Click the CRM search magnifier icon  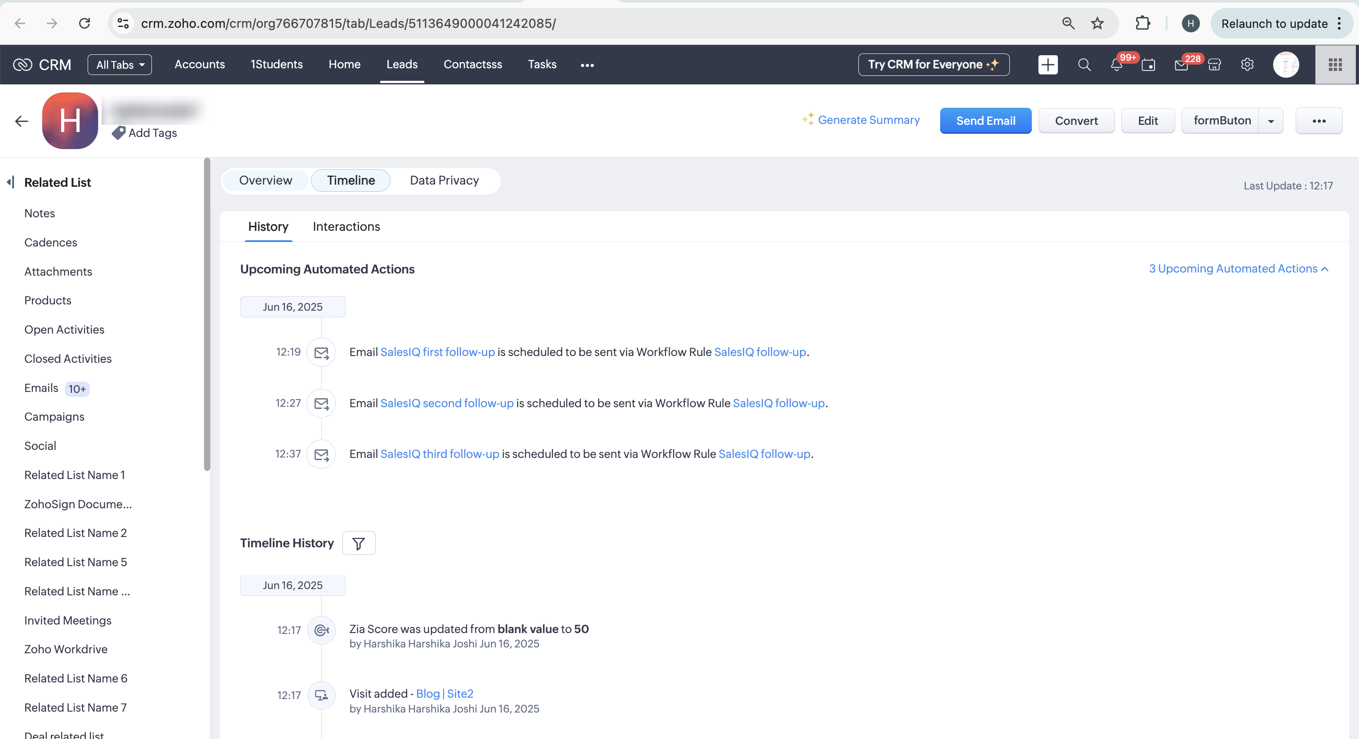click(1084, 65)
